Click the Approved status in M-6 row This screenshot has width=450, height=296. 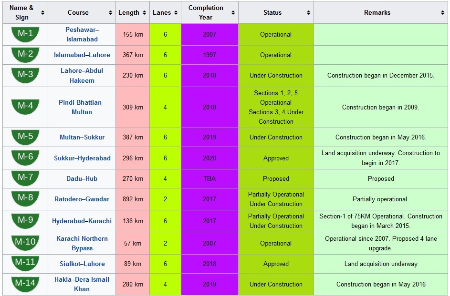(276, 158)
